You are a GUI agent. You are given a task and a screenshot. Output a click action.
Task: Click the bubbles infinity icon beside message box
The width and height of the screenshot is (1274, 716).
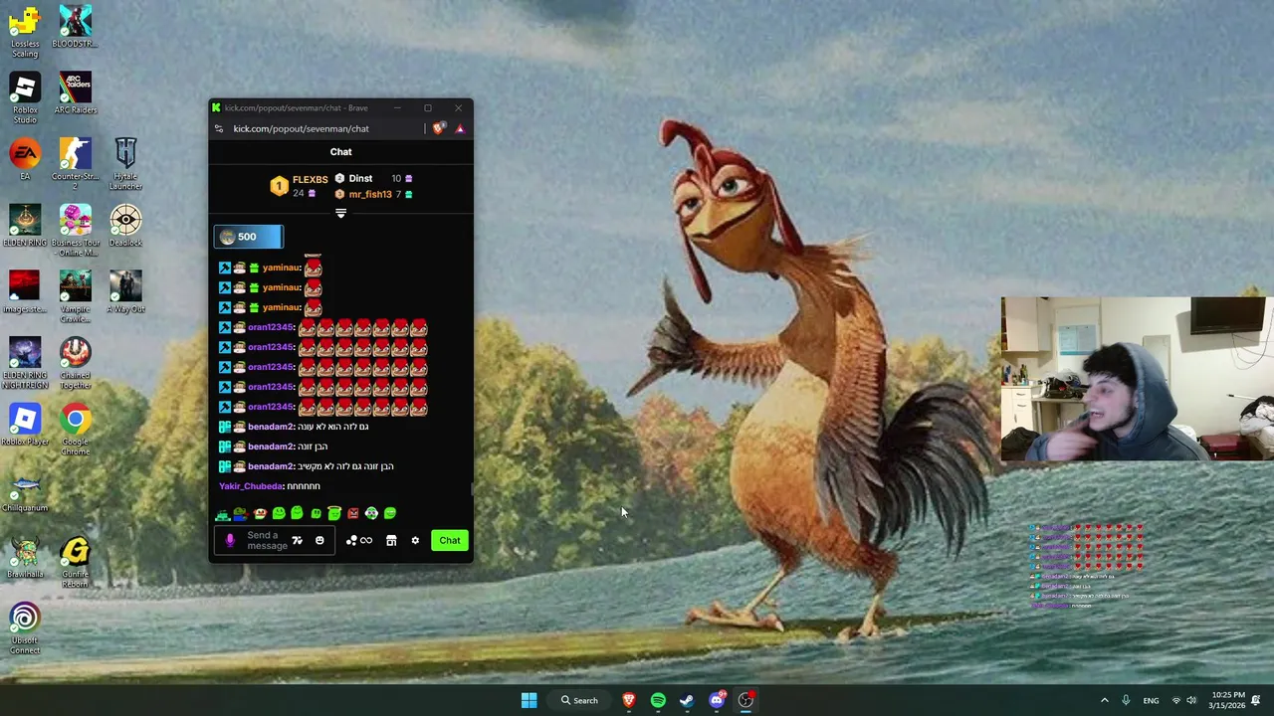358,541
